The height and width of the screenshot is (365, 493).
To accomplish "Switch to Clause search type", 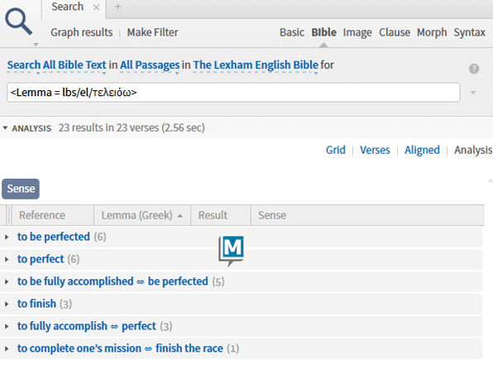I will (x=395, y=32).
